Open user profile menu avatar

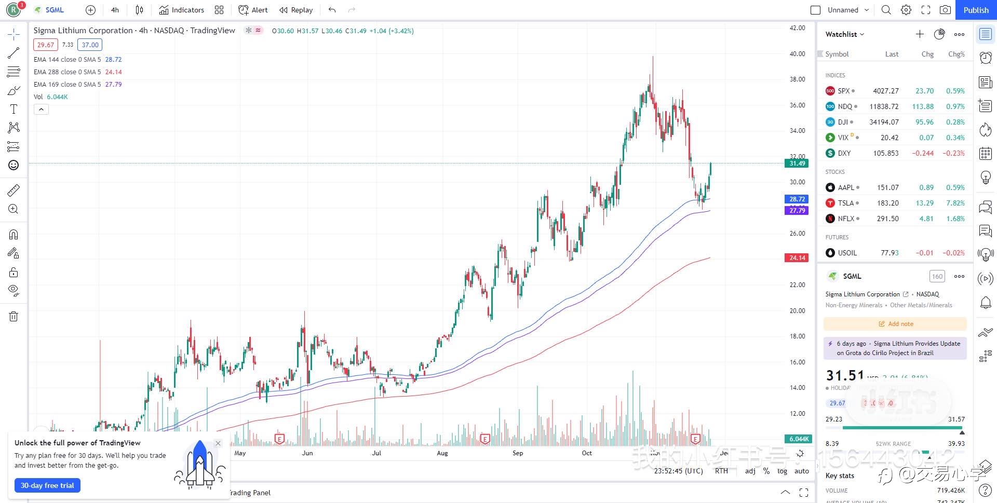coord(14,9)
